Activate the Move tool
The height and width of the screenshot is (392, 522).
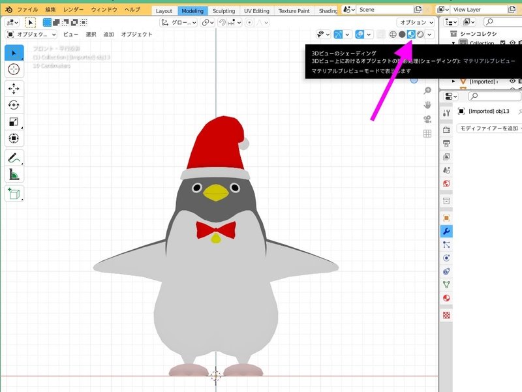14,89
